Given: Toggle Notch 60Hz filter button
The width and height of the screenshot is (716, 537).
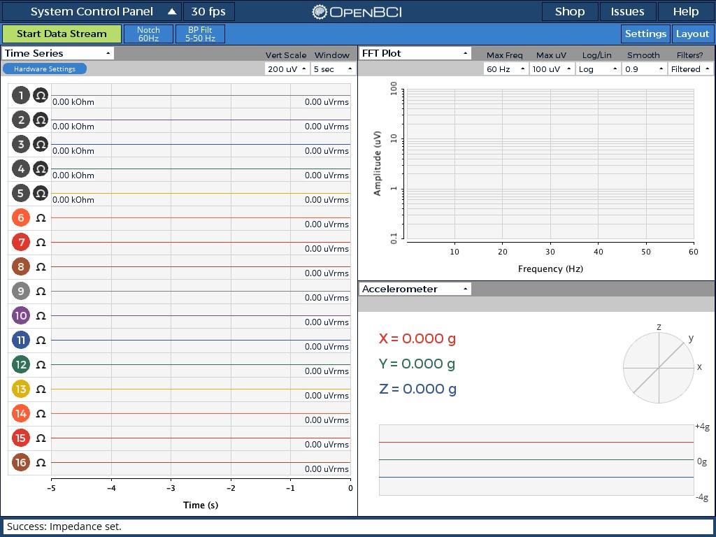Looking at the screenshot, I should point(148,34).
